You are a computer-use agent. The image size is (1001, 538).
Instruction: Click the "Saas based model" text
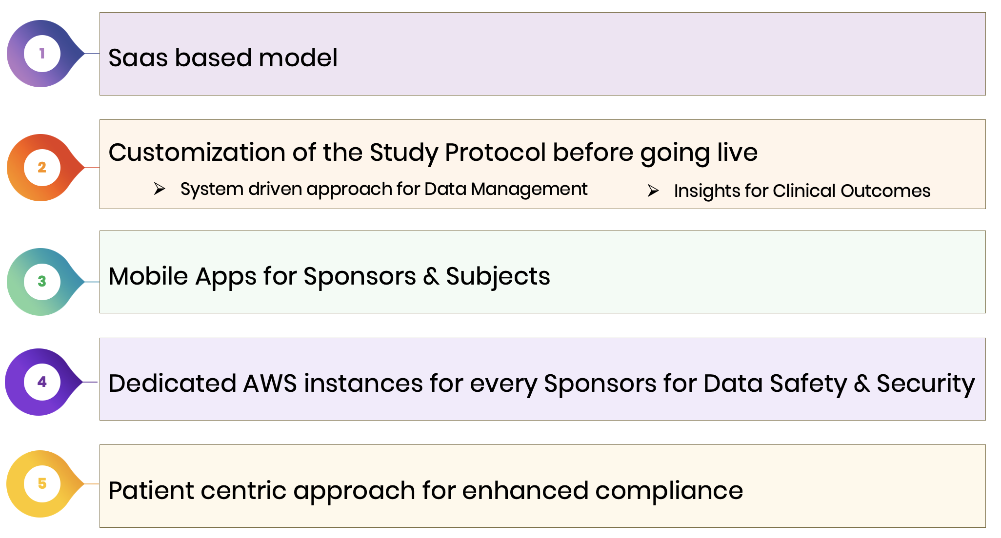coord(222,58)
